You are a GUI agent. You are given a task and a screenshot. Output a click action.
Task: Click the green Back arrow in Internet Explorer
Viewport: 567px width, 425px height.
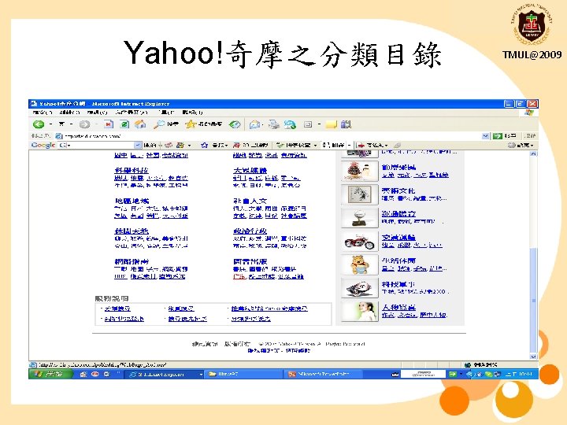click(39, 124)
